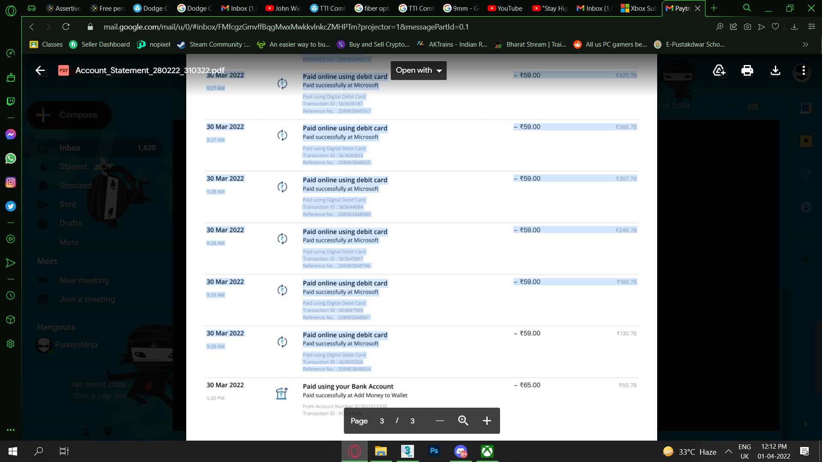Add the PDF to Google Drive

[719, 71]
